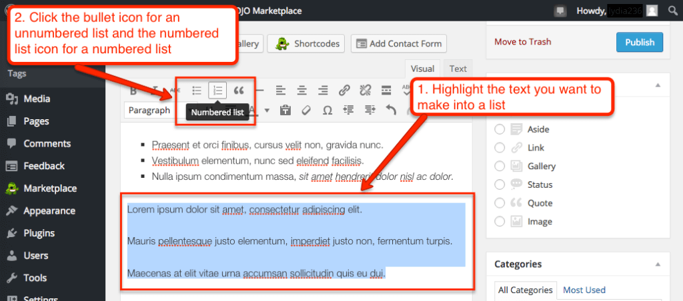Increase indent of selected text

pyautogui.click(x=370, y=110)
